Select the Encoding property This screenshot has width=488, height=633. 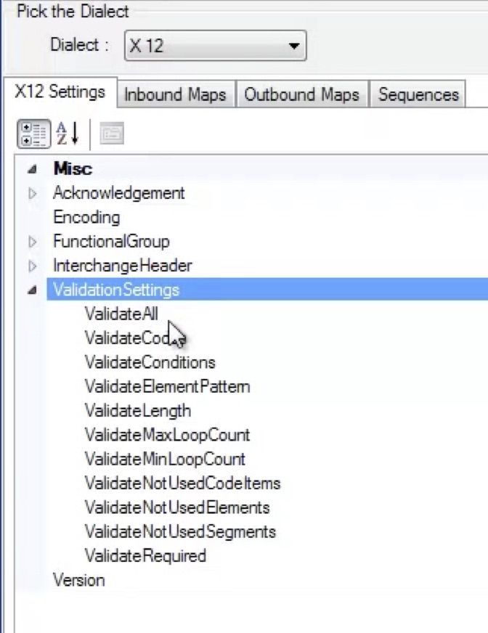coord(86,217)
